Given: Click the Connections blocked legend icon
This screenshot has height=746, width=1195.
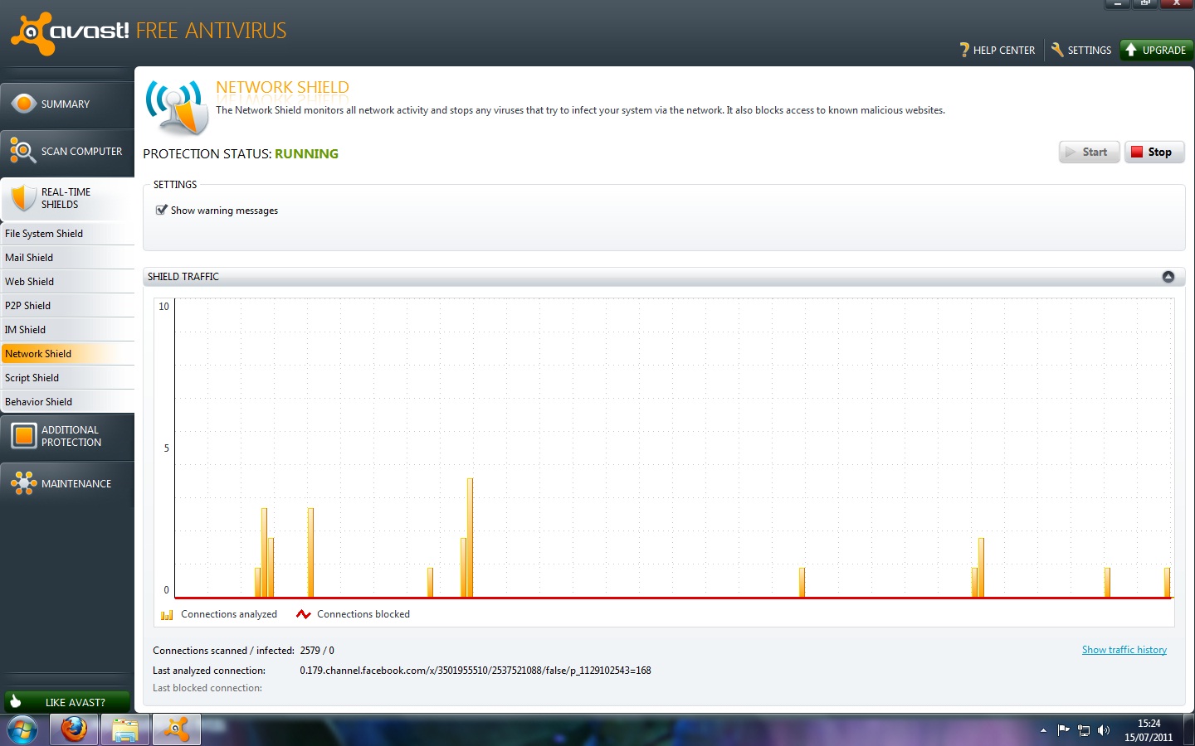Looking at the screenshot, I should 304,615.
